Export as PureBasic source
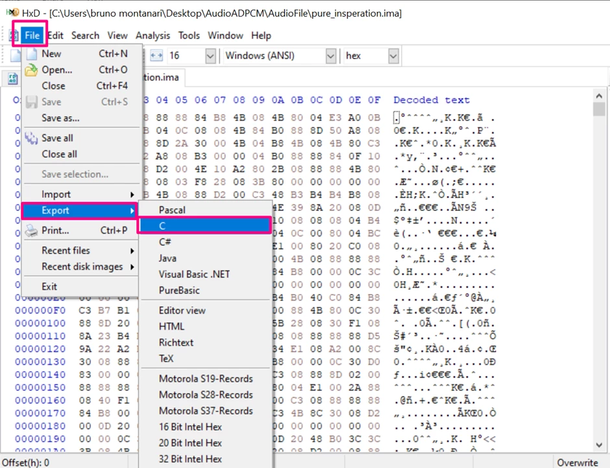The width and height of the screenshot is (610, 468). click(x=205, y=291)
